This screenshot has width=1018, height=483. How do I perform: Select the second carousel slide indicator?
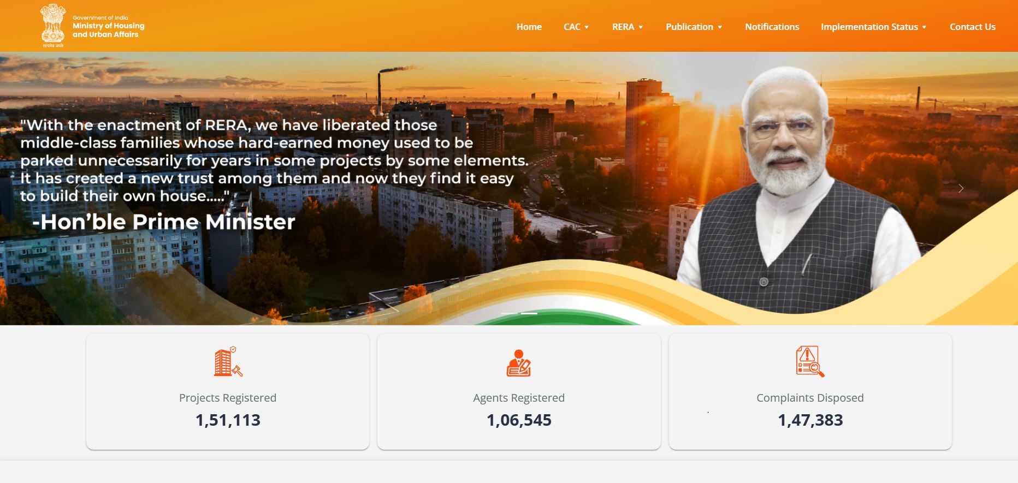pyautogui.click(x=529, y=313)
